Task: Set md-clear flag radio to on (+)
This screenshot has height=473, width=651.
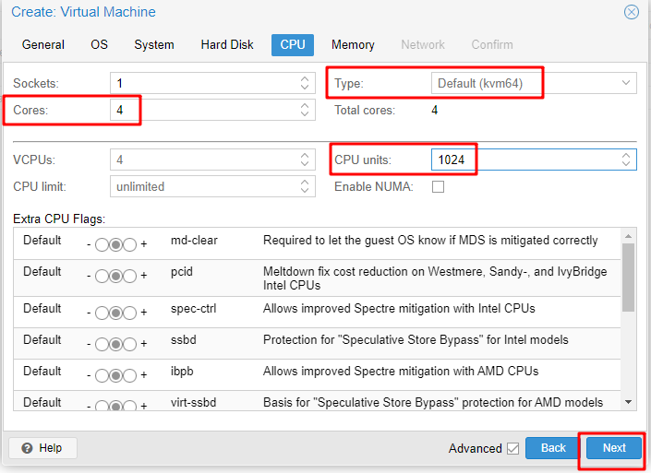Action: (x=130, y=245)
